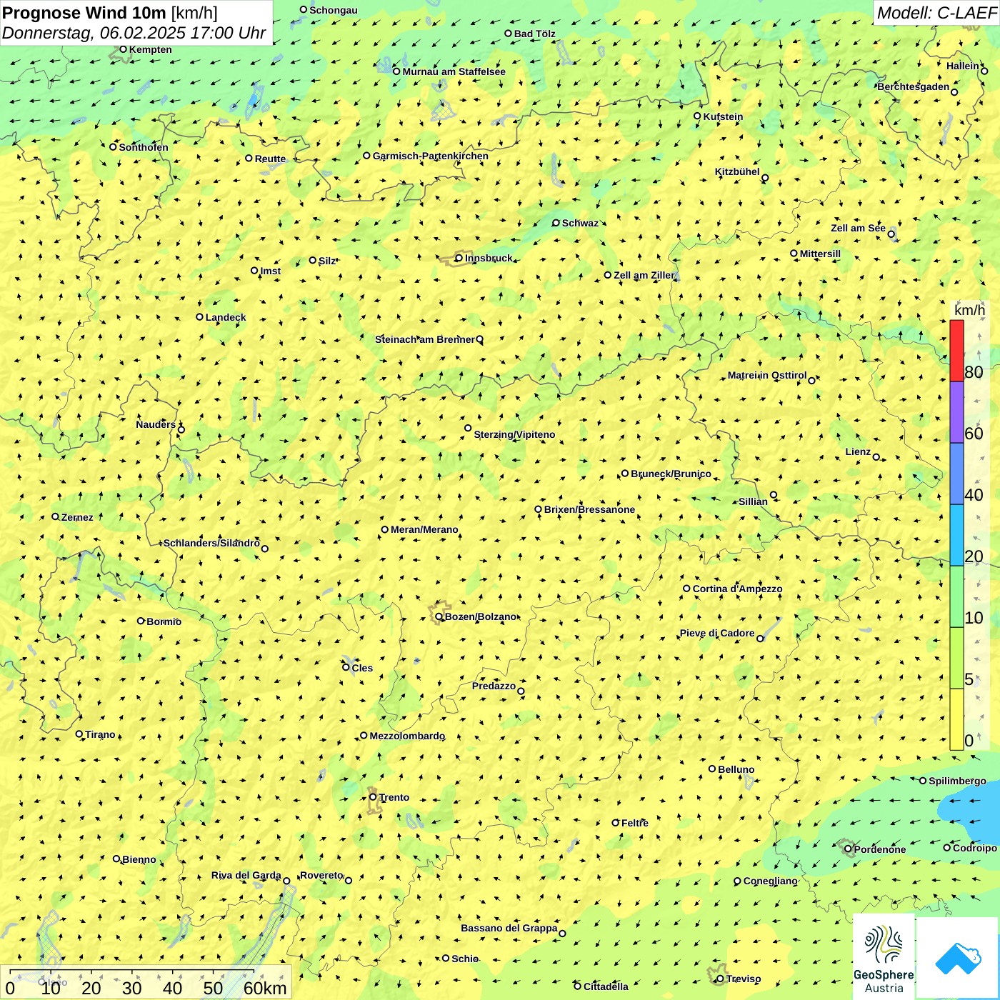
Task: Click the cyan 20 km/h legend band
Action: click(956, 536)
